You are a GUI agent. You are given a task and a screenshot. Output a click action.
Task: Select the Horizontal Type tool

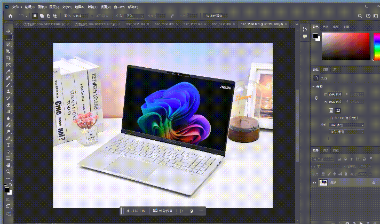coord(8,145)
